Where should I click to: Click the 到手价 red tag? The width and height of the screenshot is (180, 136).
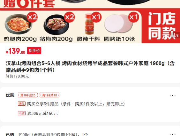[x=34, y=50]
